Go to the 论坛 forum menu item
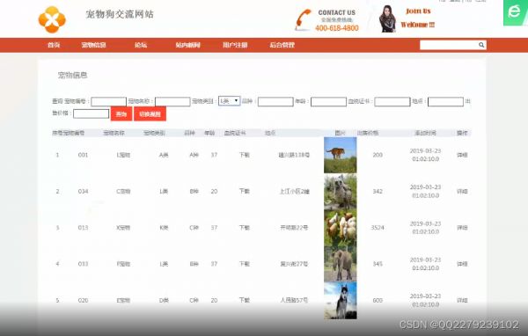The height and width of the screenshot is (336, 528). (x=141, y=45)
